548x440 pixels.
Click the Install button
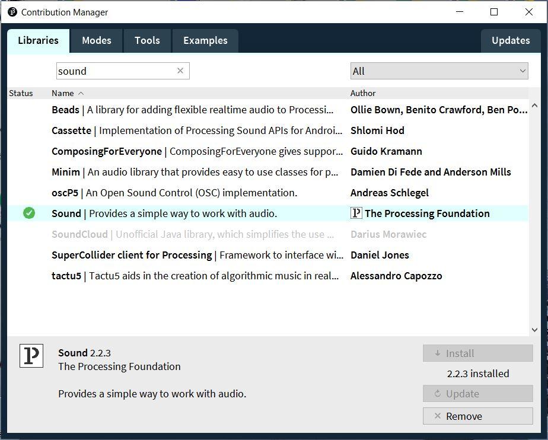(x=478, y=353)
